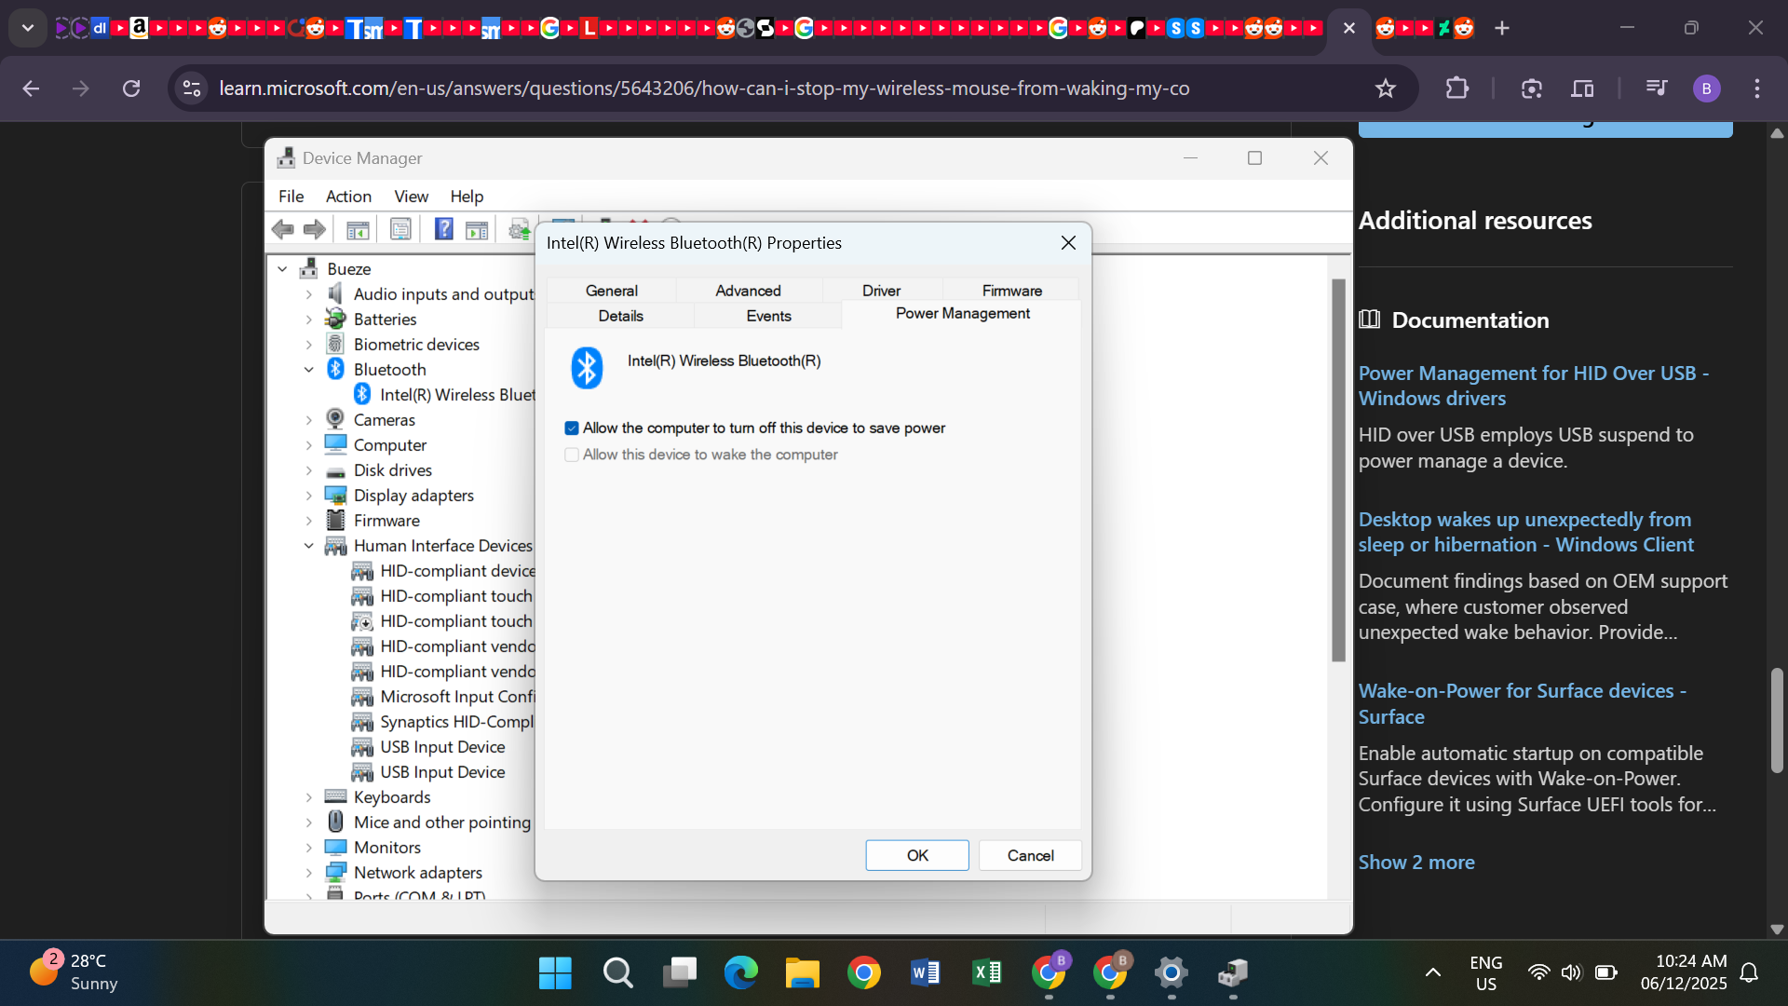Expand the Keyboards category
Screen dimensions: 1788x1006
(308, 796)
